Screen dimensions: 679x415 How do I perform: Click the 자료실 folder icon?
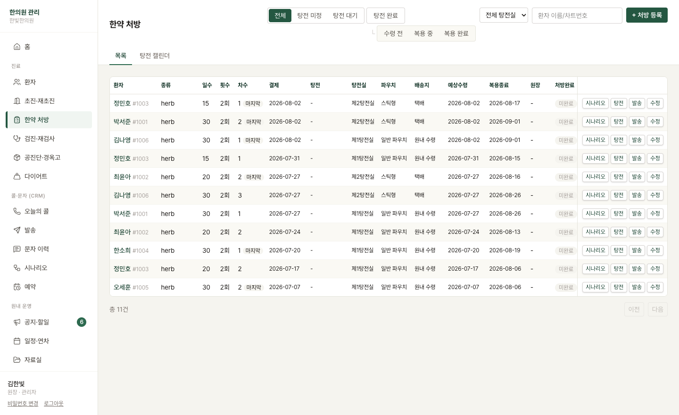(17, 360)
